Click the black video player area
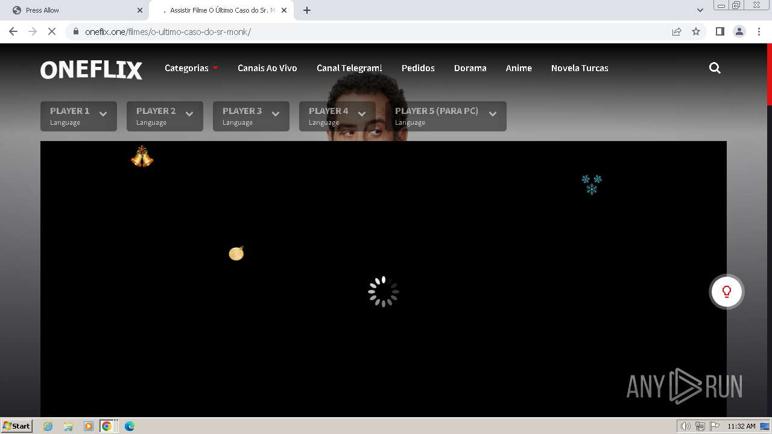The image size is (772, 434). point(383,278)
